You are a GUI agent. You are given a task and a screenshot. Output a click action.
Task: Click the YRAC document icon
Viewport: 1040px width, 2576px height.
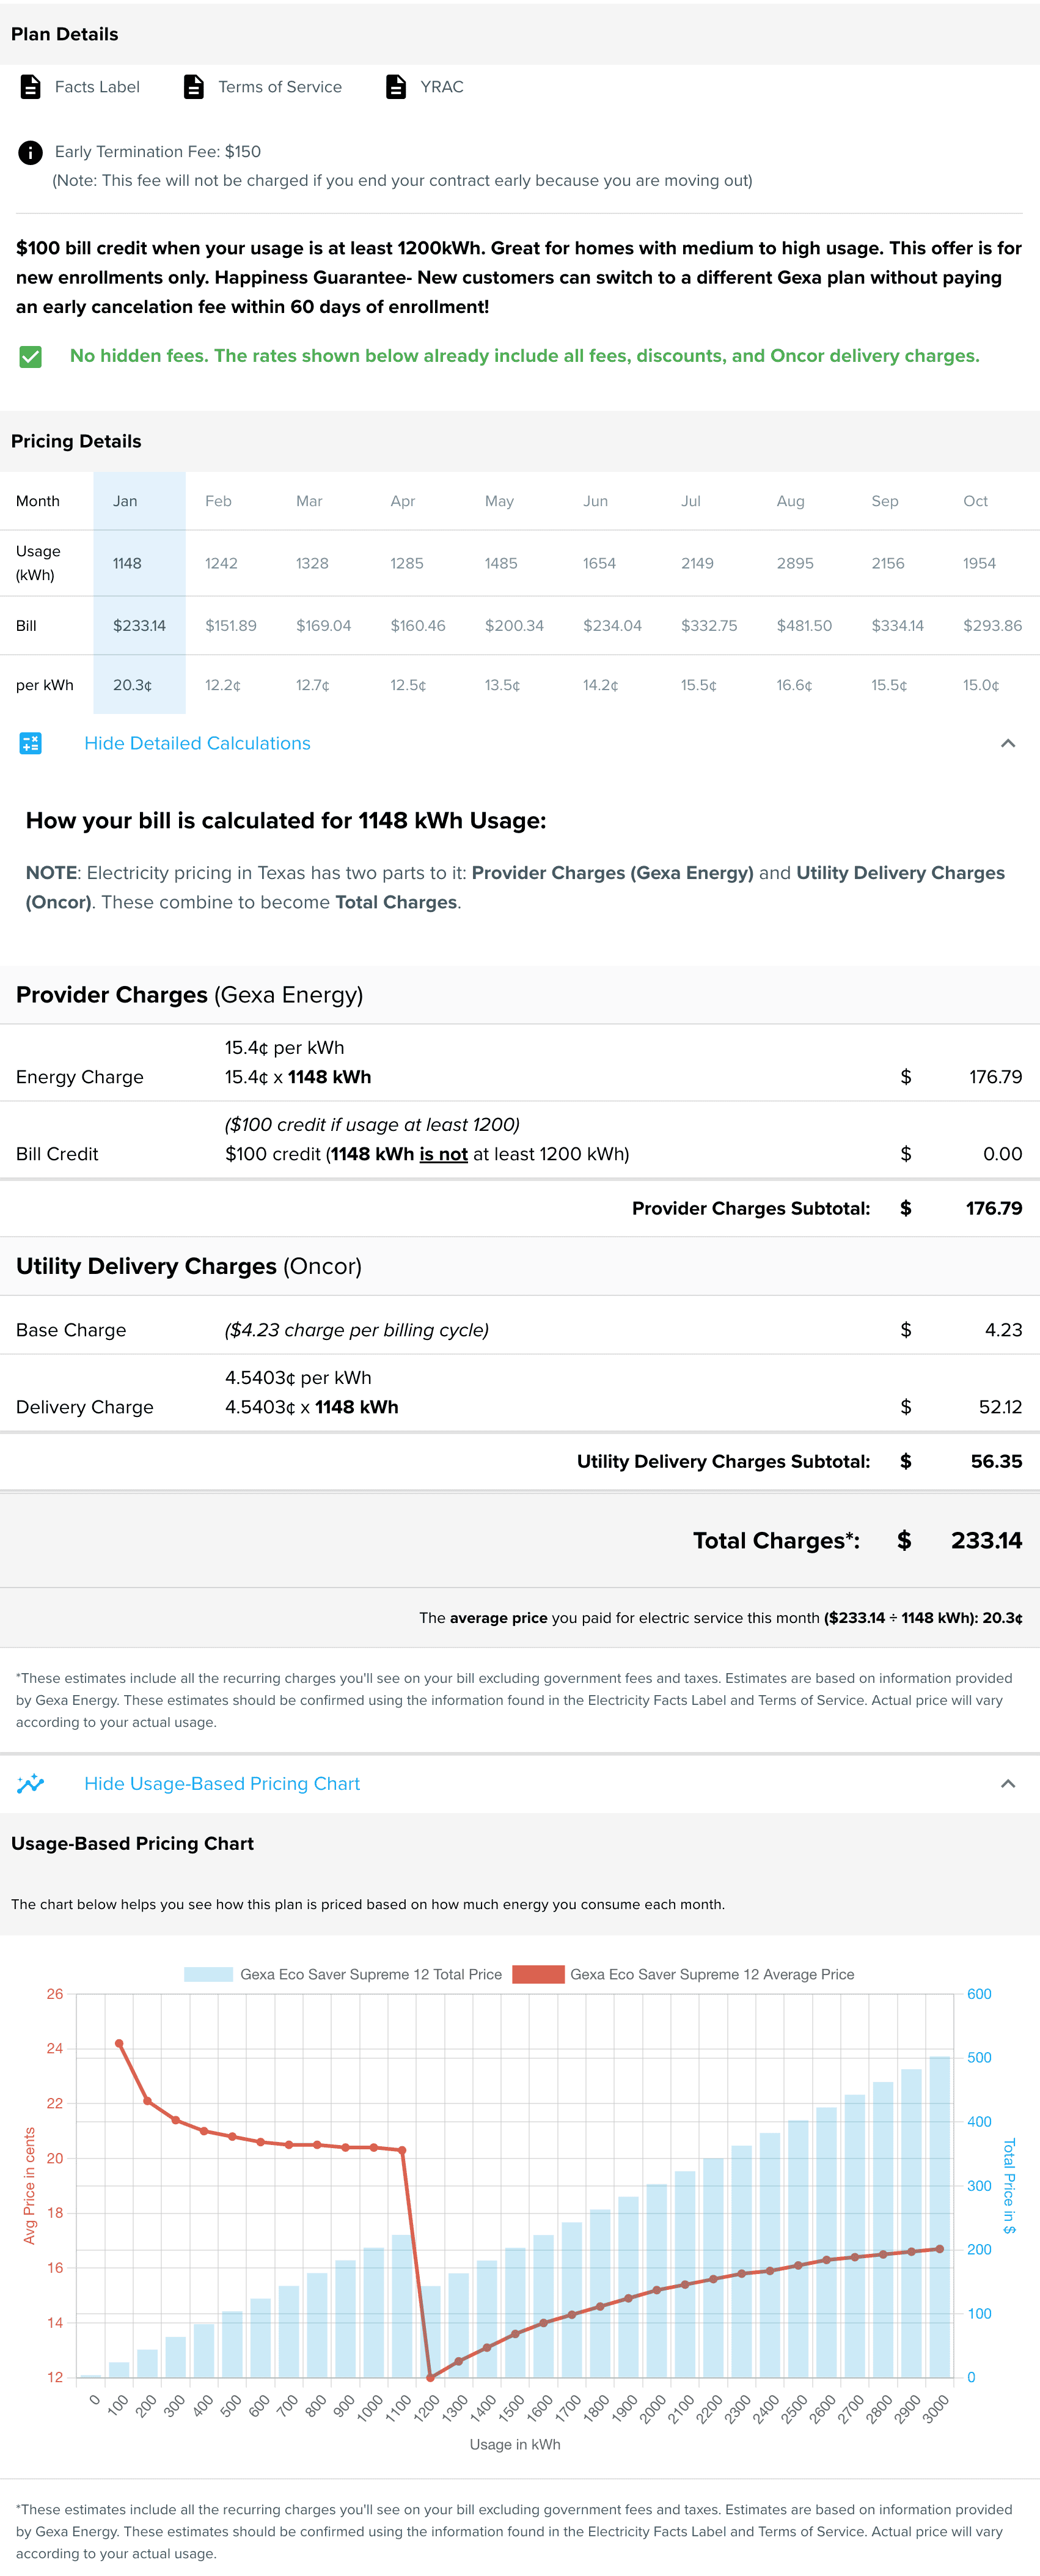pos(396,87)
